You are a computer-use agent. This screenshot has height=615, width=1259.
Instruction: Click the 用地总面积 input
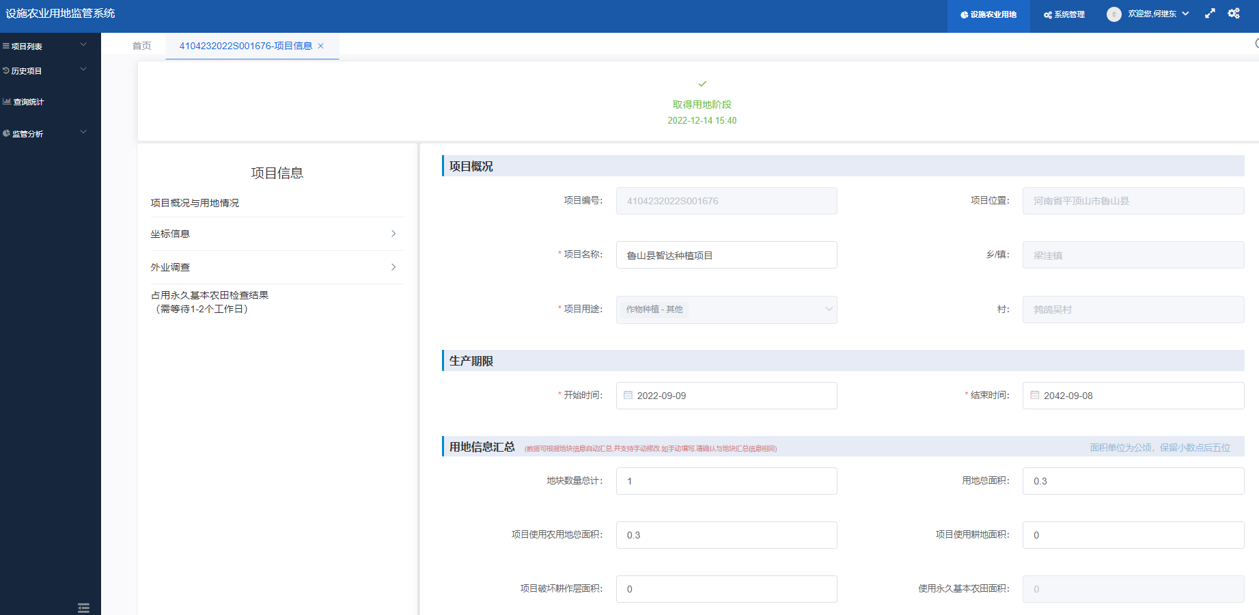[x=1133, y=481]
